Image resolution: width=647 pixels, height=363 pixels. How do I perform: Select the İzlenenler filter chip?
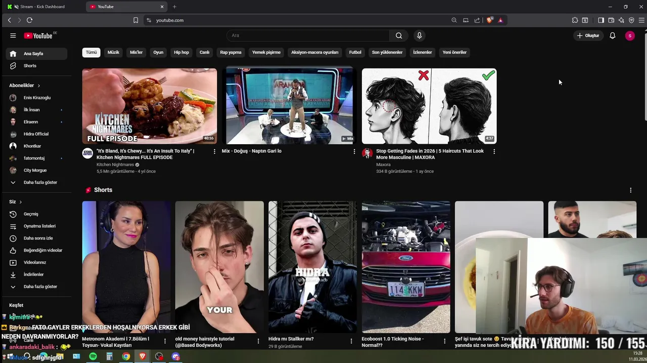(x=423, y=52)
